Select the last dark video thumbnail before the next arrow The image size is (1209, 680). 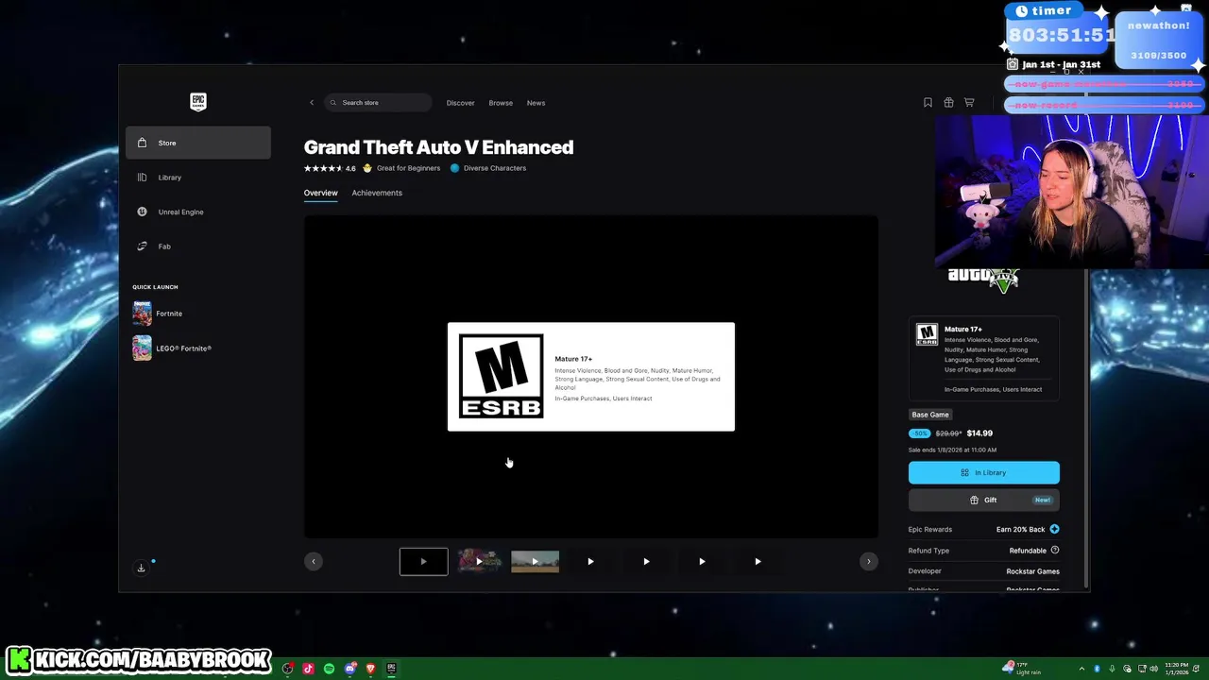(x=758, y=562)
